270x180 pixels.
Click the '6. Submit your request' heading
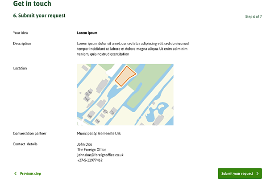point(39,16)
